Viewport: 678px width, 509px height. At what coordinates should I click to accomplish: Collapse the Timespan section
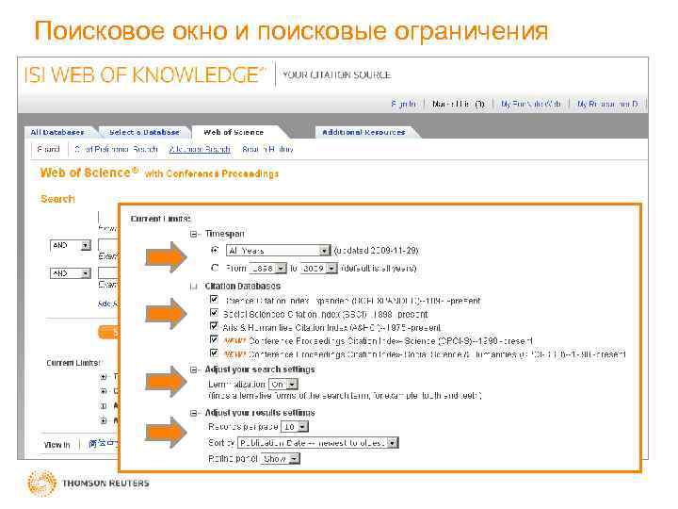tap(194, 234)
